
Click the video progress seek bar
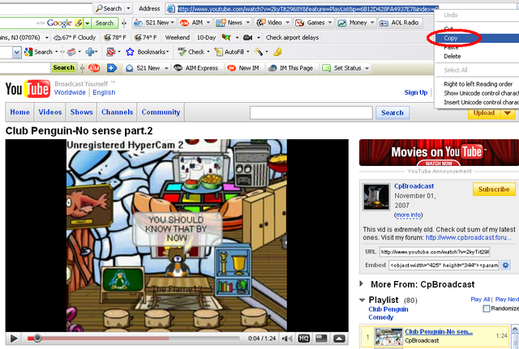click(134, 338)
